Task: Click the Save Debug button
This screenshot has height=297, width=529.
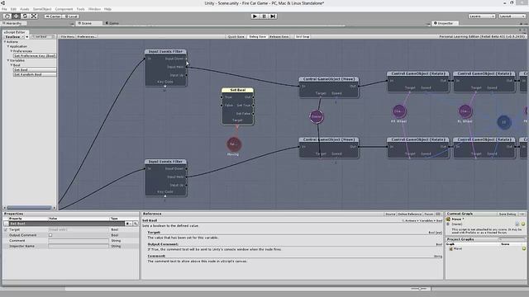Action: point(508,214)
